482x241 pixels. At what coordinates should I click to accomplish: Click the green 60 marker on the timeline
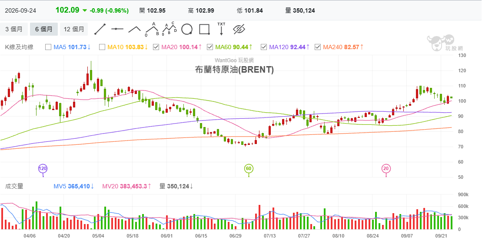tap(249, 169)
